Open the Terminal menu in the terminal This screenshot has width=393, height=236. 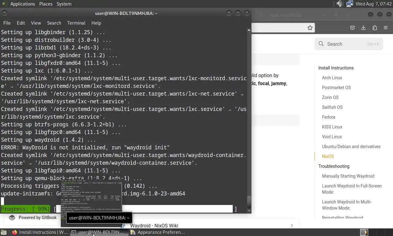(x=76, y=23)
